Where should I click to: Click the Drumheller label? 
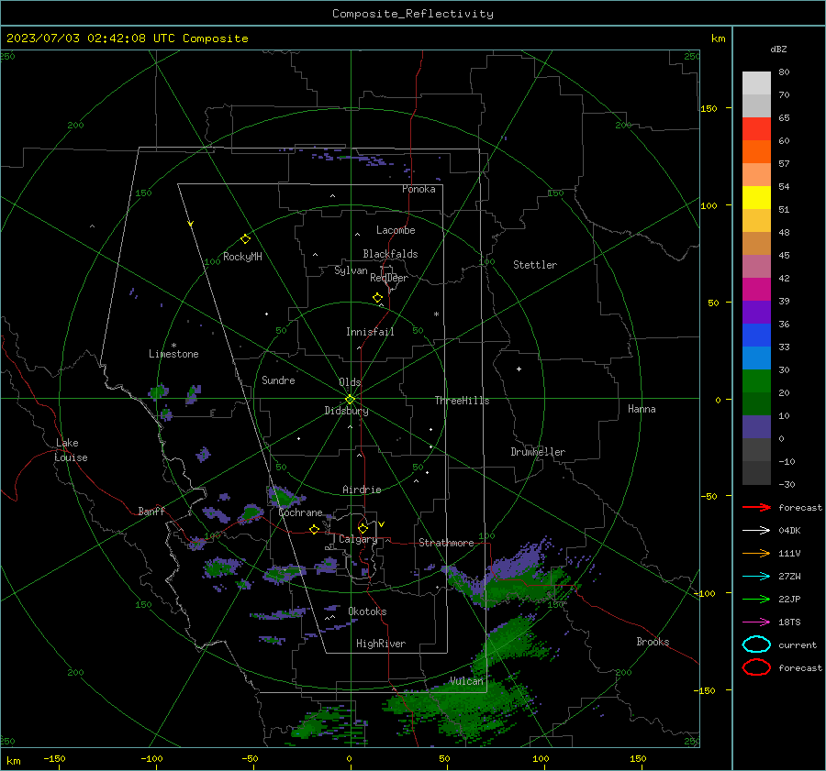538,452
